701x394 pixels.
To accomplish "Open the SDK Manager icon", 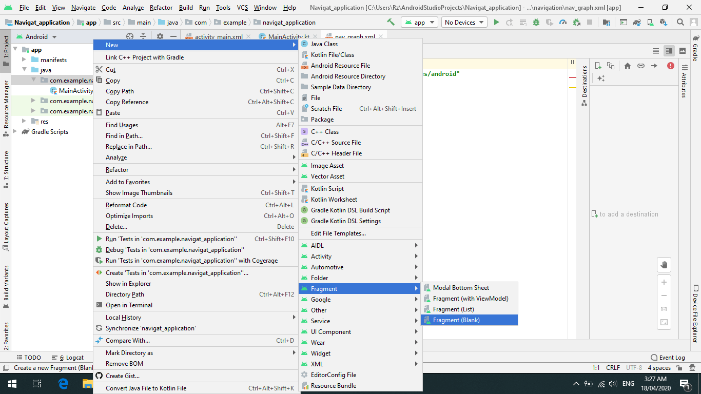I will coord(664,22).
